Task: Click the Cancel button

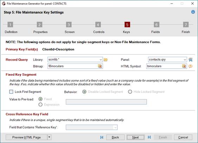Action: [x=183, y=137]
